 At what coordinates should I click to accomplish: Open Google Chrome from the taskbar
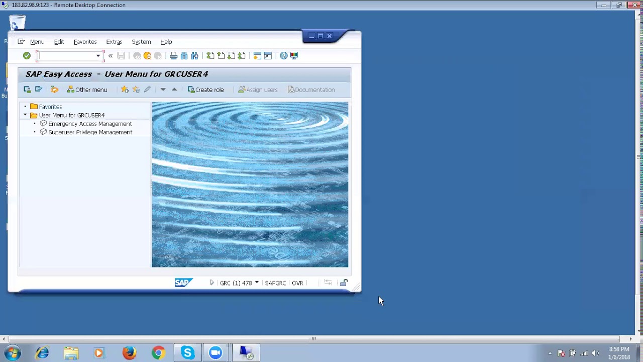point(158,353)
